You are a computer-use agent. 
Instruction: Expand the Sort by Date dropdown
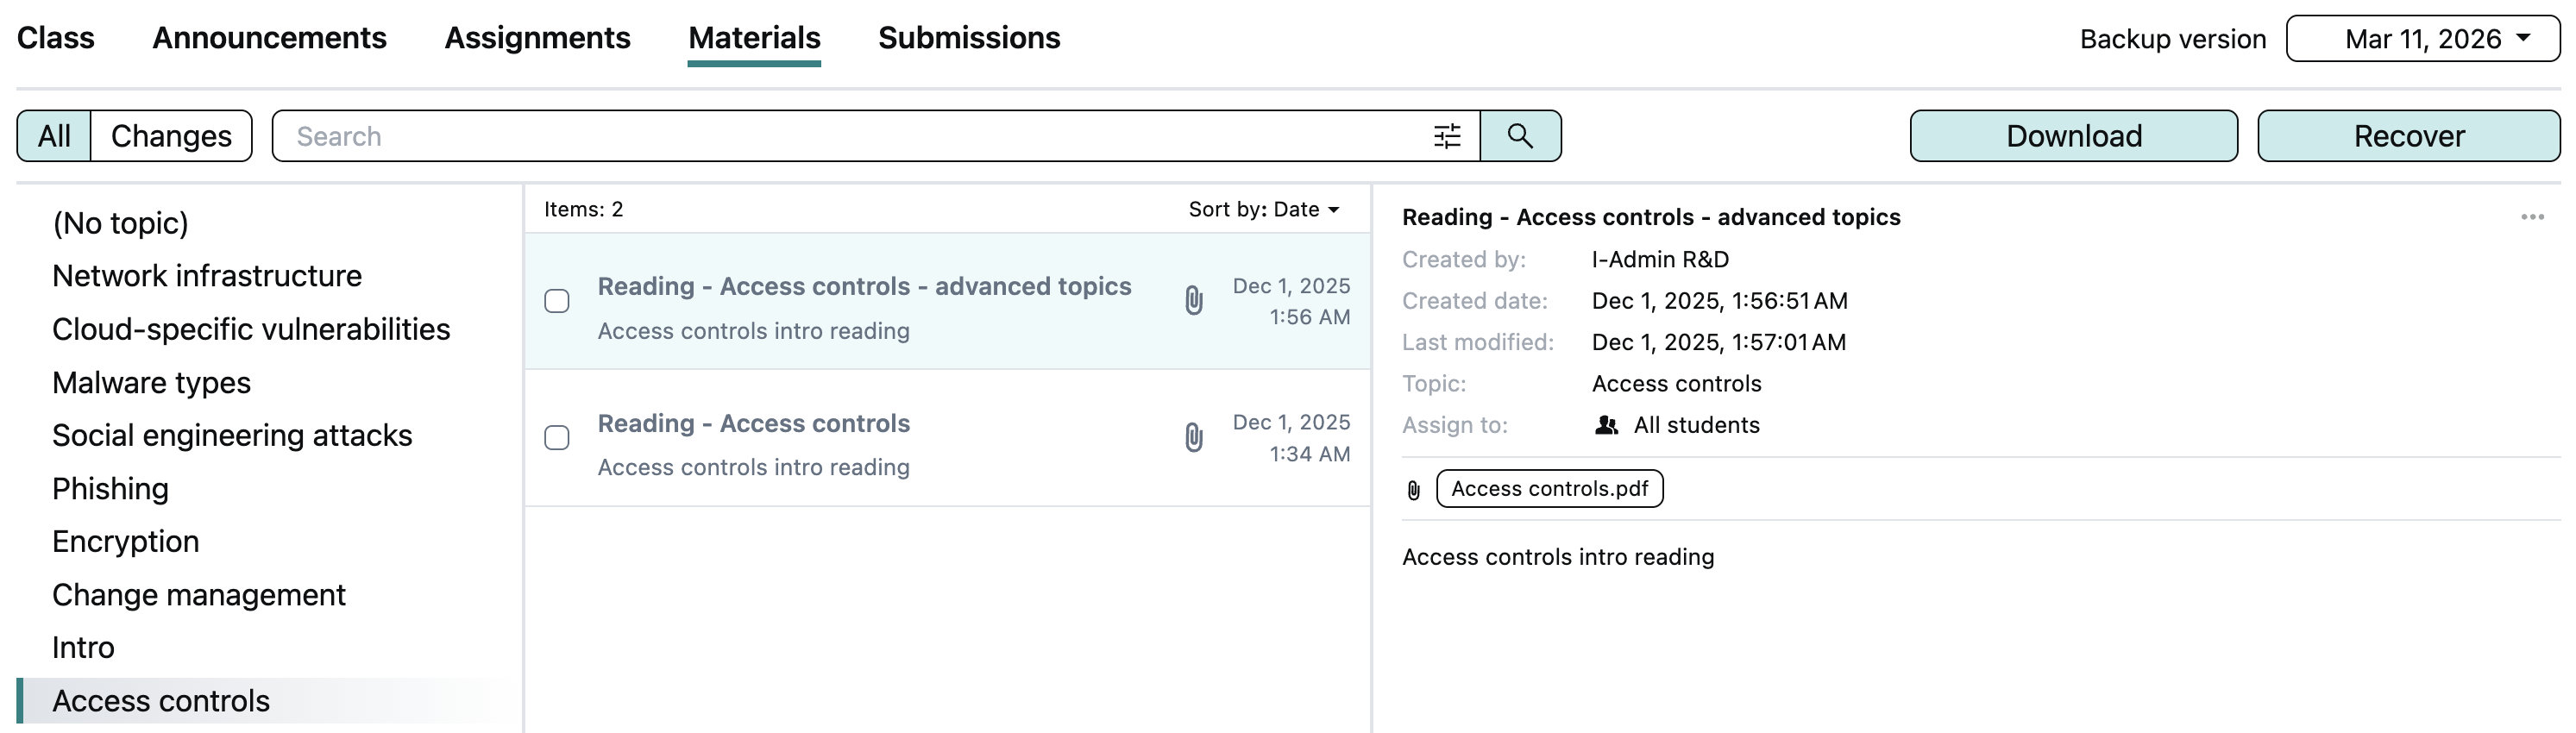pos(1263,209)
